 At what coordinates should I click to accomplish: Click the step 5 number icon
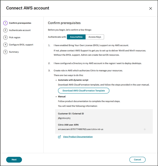click(5, 52)
